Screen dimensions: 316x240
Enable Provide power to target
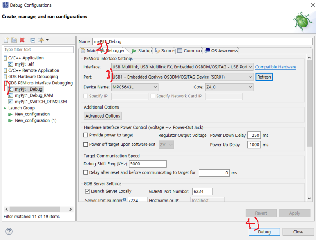pos(86,135)
